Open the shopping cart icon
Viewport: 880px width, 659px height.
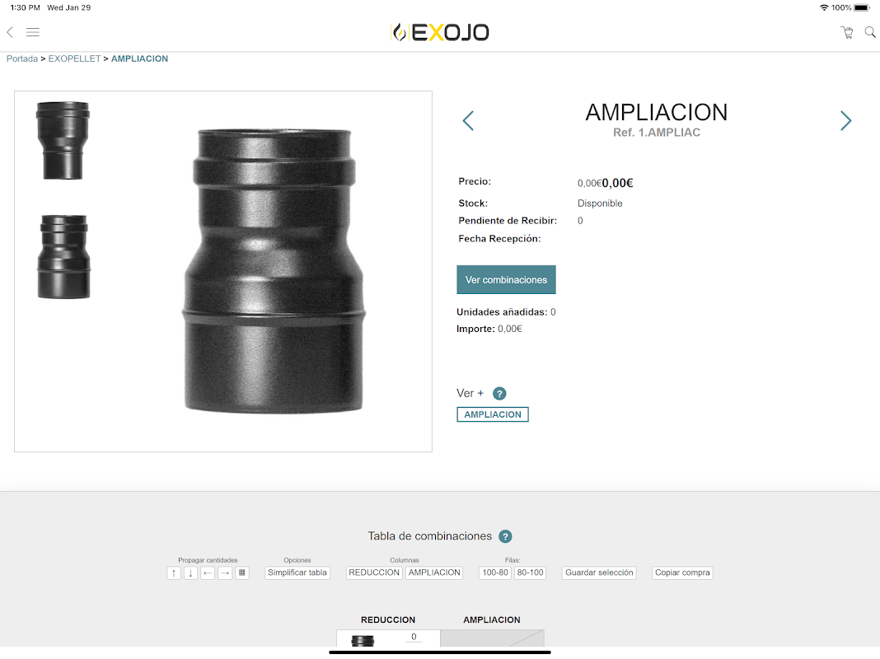[x=847, y=32]
